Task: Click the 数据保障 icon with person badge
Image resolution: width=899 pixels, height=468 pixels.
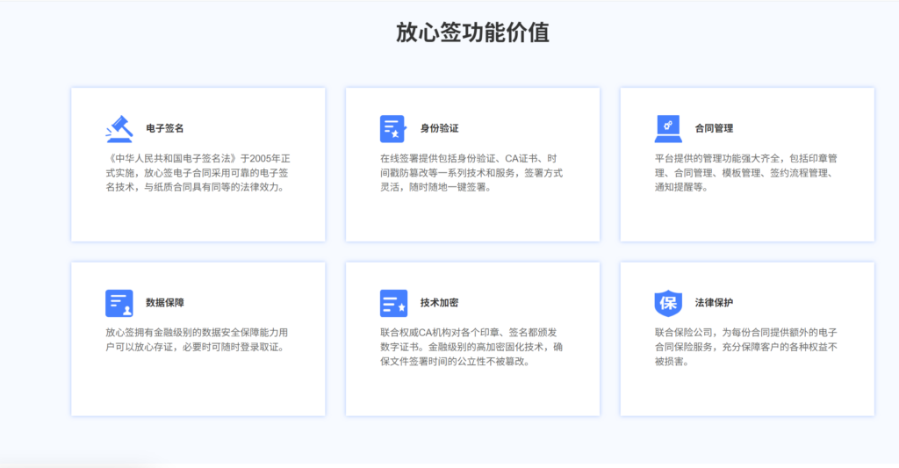Action: pyautogui.click(x=119, y=303)
